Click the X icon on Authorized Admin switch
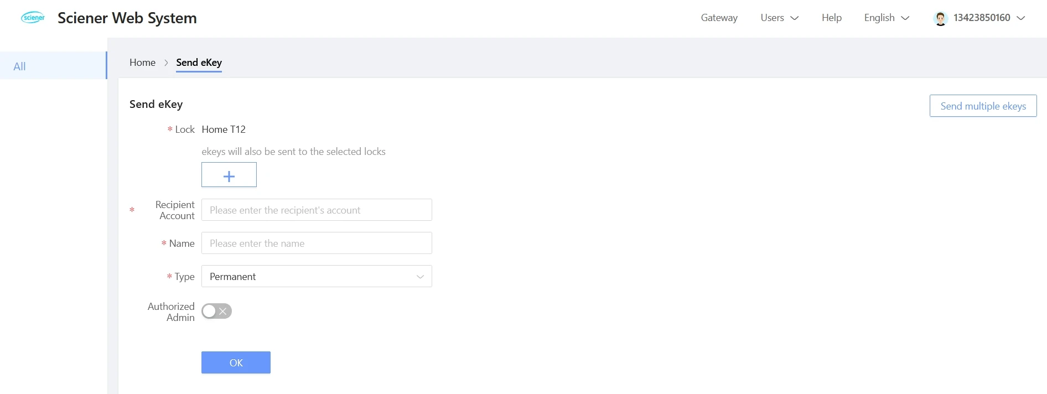 point(223,311)
